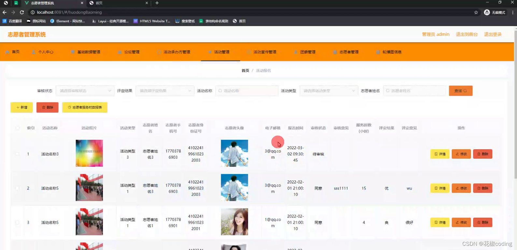Image resolution: width=517 pixels, height=250 pixels.
Task: Focus the 活动名称 search field
Action: 247,91
